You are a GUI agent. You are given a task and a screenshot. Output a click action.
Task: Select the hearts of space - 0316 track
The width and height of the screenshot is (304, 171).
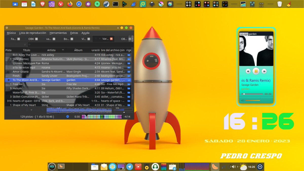[68, 101]
